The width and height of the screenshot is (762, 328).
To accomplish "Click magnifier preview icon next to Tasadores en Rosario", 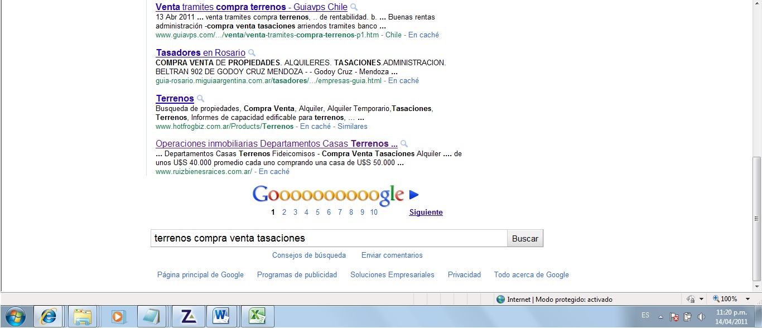I will click(x=252, y=53).
